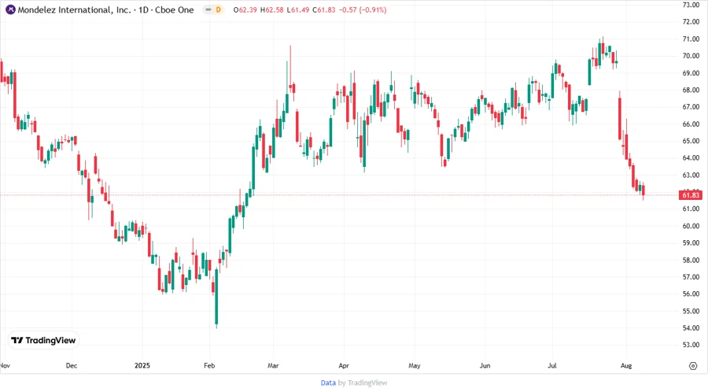Open the blue Data link
The image size is (708, 392).
328,383
